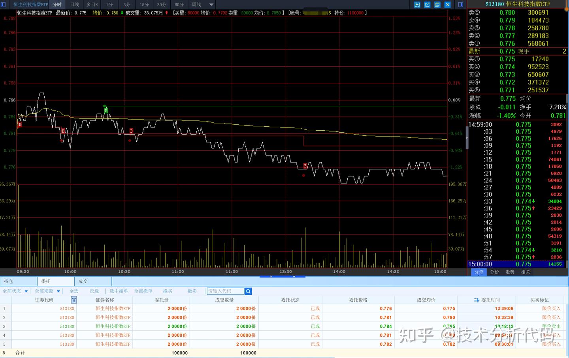Select order row with 委托时间 10:32:39
The image size is (569, 358).
click(281, 317)
